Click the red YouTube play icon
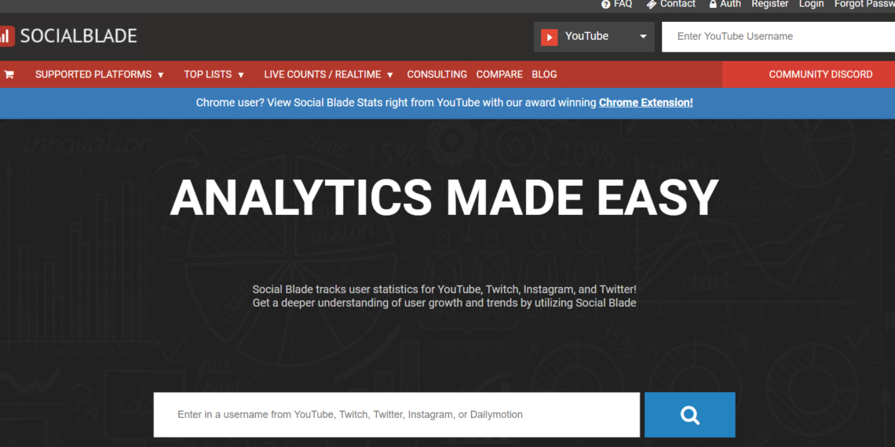This screenshot has width=895, height=447. click(x=550, y=37)
